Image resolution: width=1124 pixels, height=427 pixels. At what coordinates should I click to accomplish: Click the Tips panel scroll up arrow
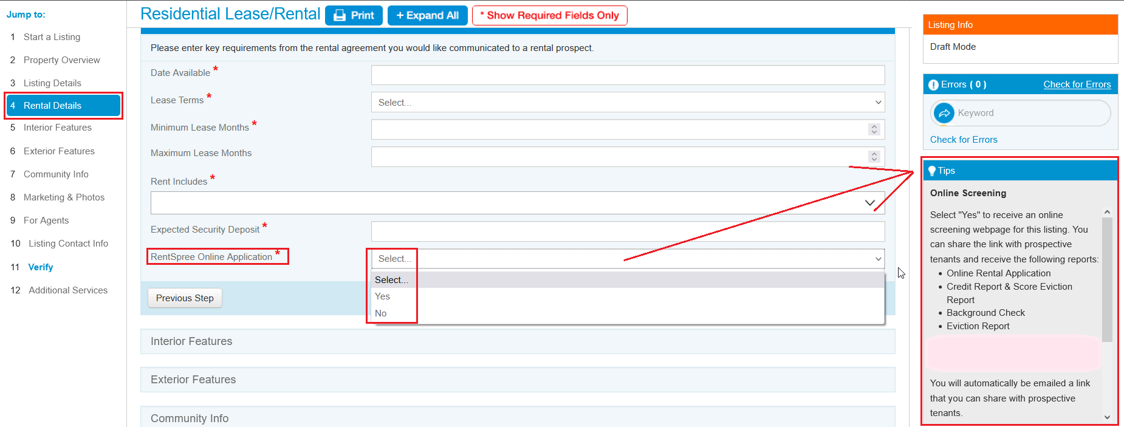point(1107,212)
